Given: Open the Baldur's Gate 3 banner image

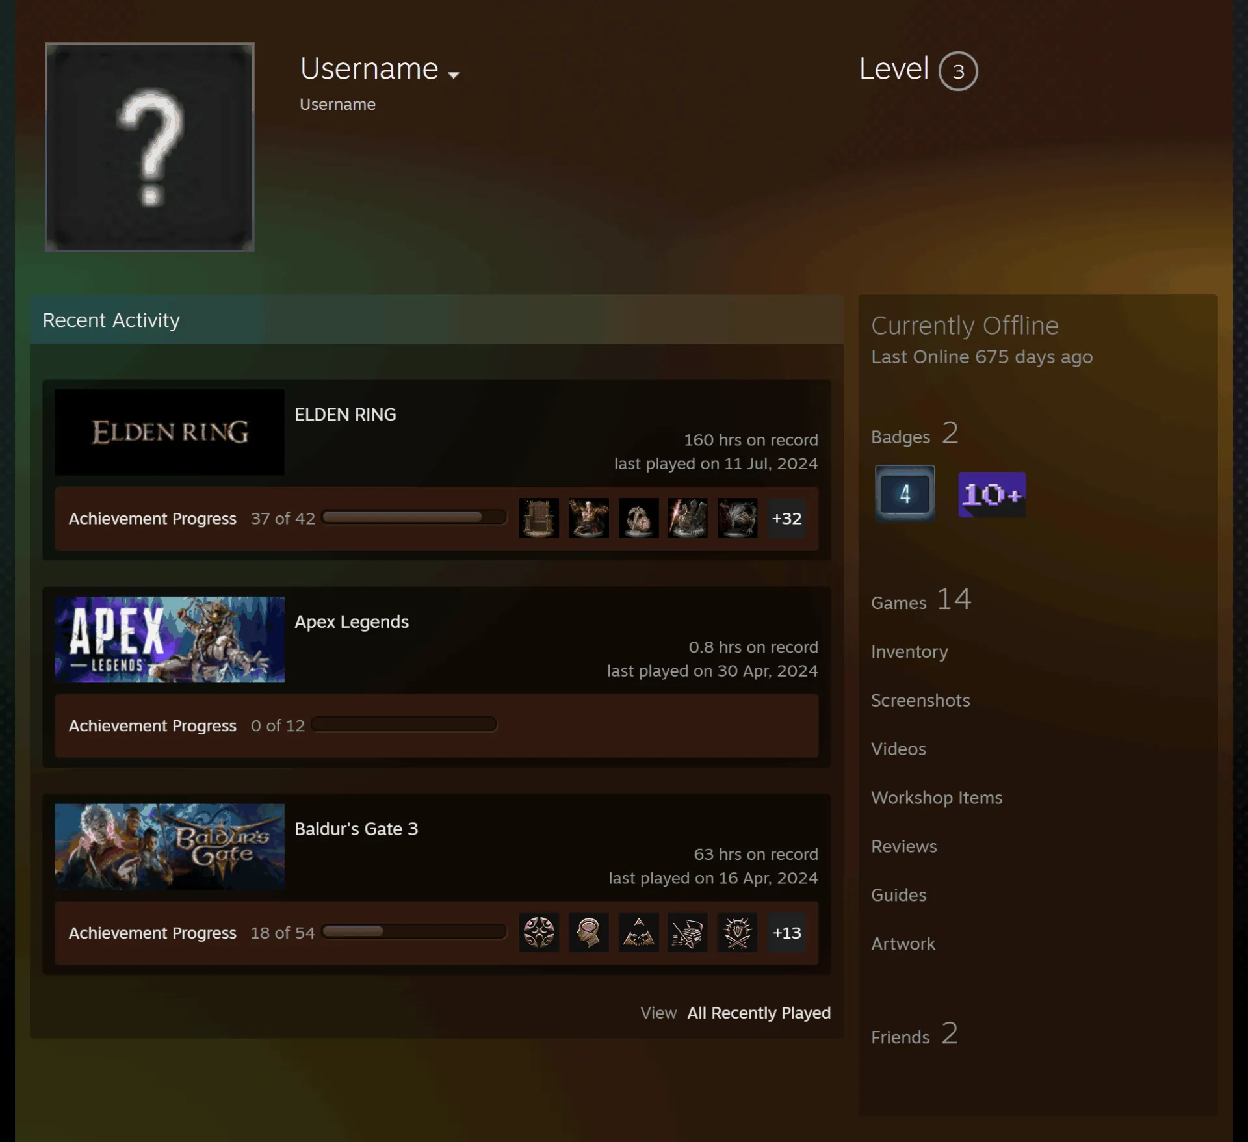Looking at the screenshot, I should pyautogui.click(x=170, y=847).
